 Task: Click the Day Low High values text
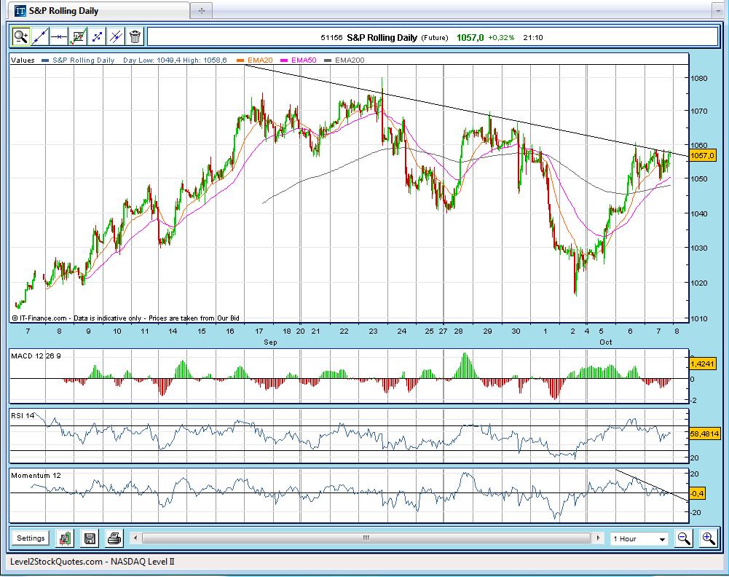pyautogui.click(x=175, y=60)
